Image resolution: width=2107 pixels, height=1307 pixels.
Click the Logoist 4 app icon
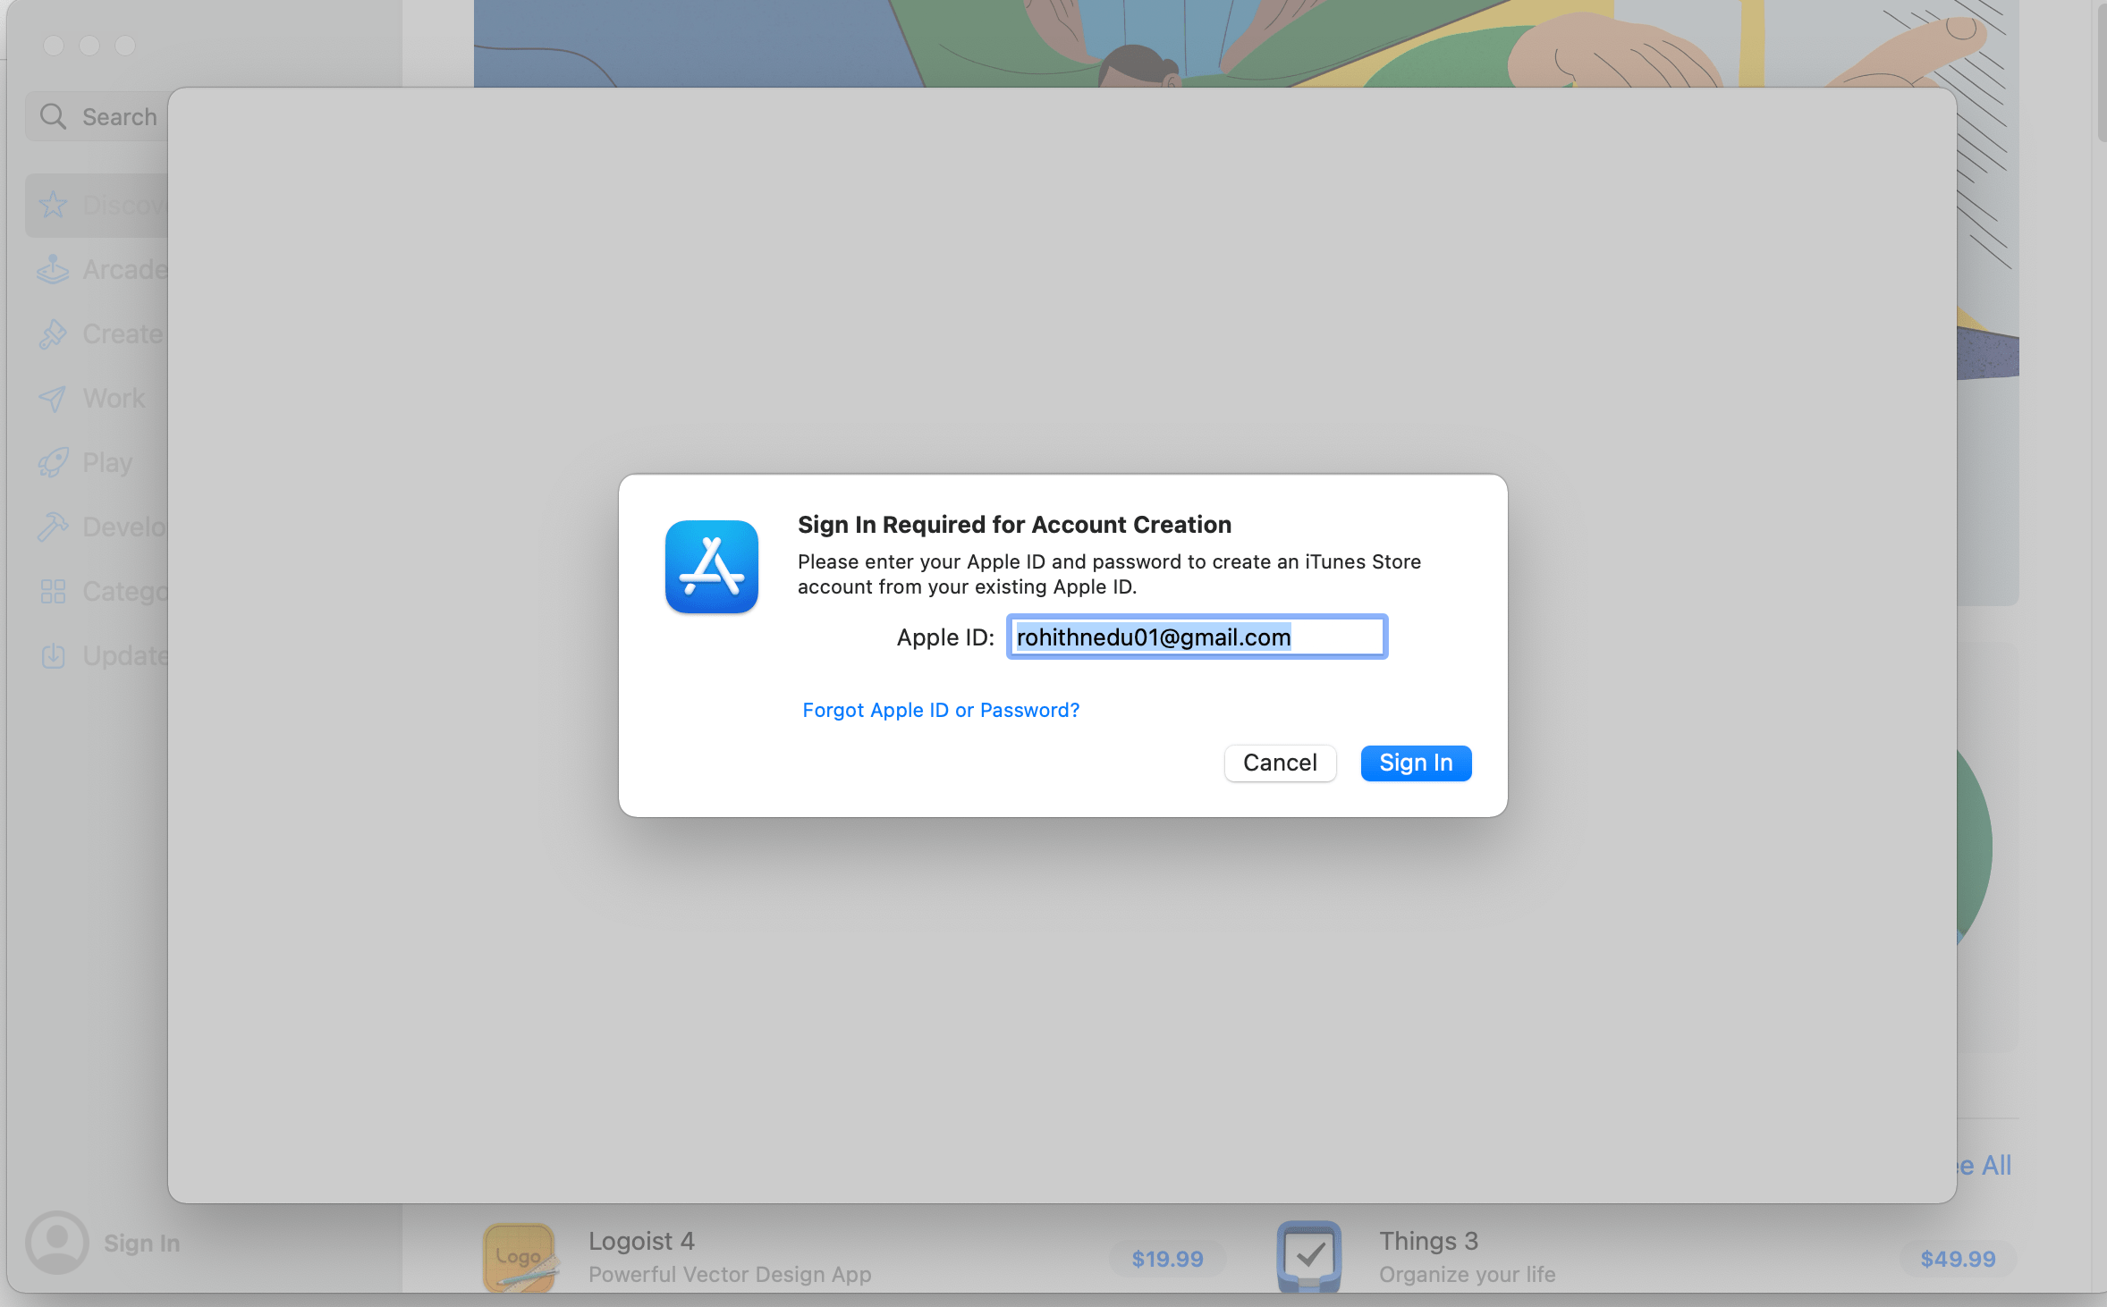(520, 1256)
